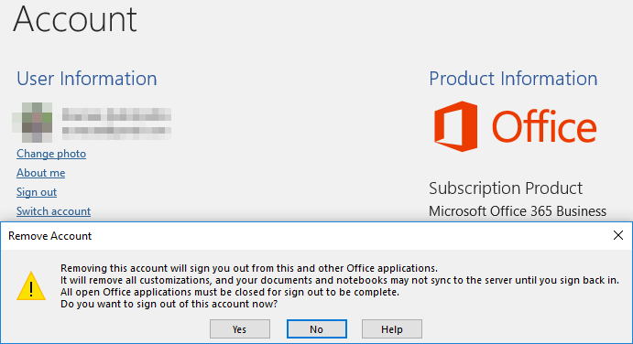This screenshot has width=633, height=344.
Task: Open the Change photo link
Action: (x=51, y=154)
